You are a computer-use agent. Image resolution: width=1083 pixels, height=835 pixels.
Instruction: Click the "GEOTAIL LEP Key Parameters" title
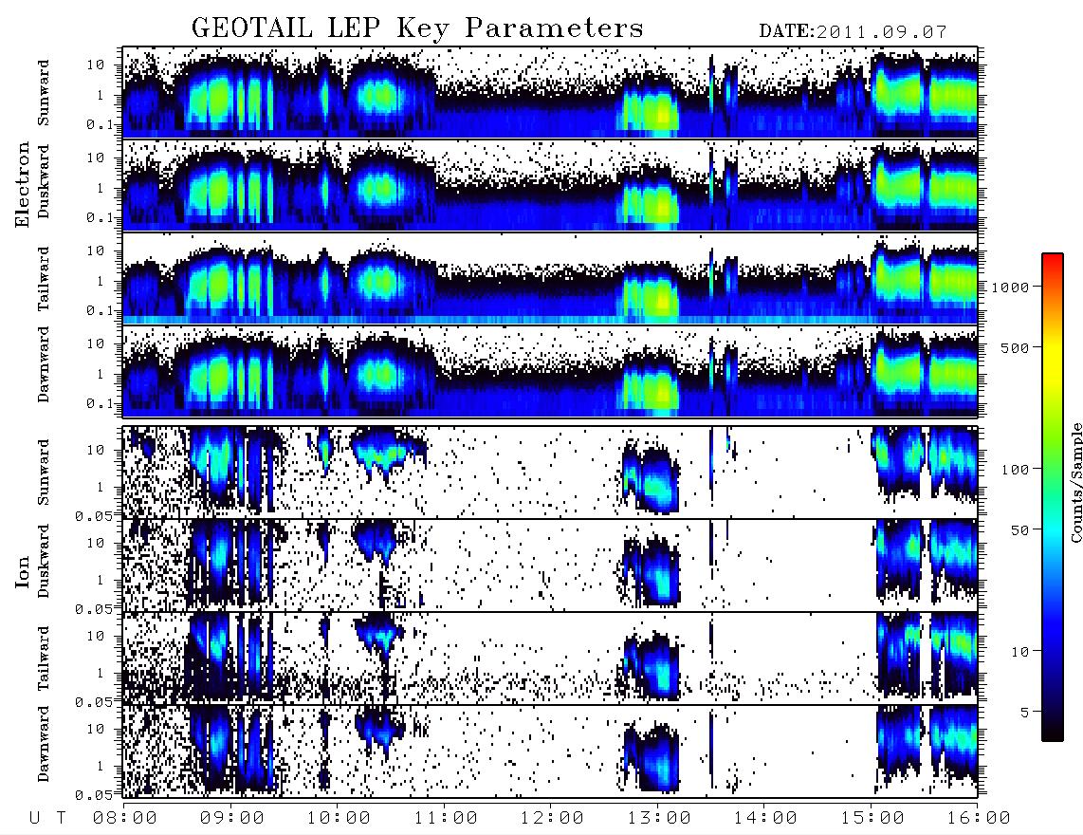417,28
